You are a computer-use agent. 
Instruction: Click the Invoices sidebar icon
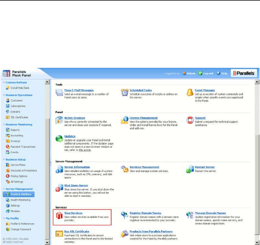8,141
